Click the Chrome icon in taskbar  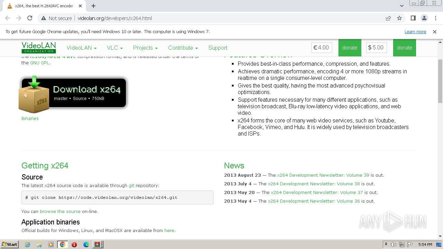[x=63, y=245]
